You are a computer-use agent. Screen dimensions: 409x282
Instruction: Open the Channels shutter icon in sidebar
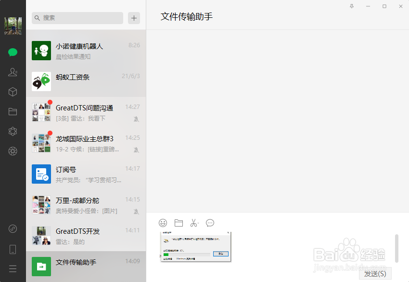(13, 151)
